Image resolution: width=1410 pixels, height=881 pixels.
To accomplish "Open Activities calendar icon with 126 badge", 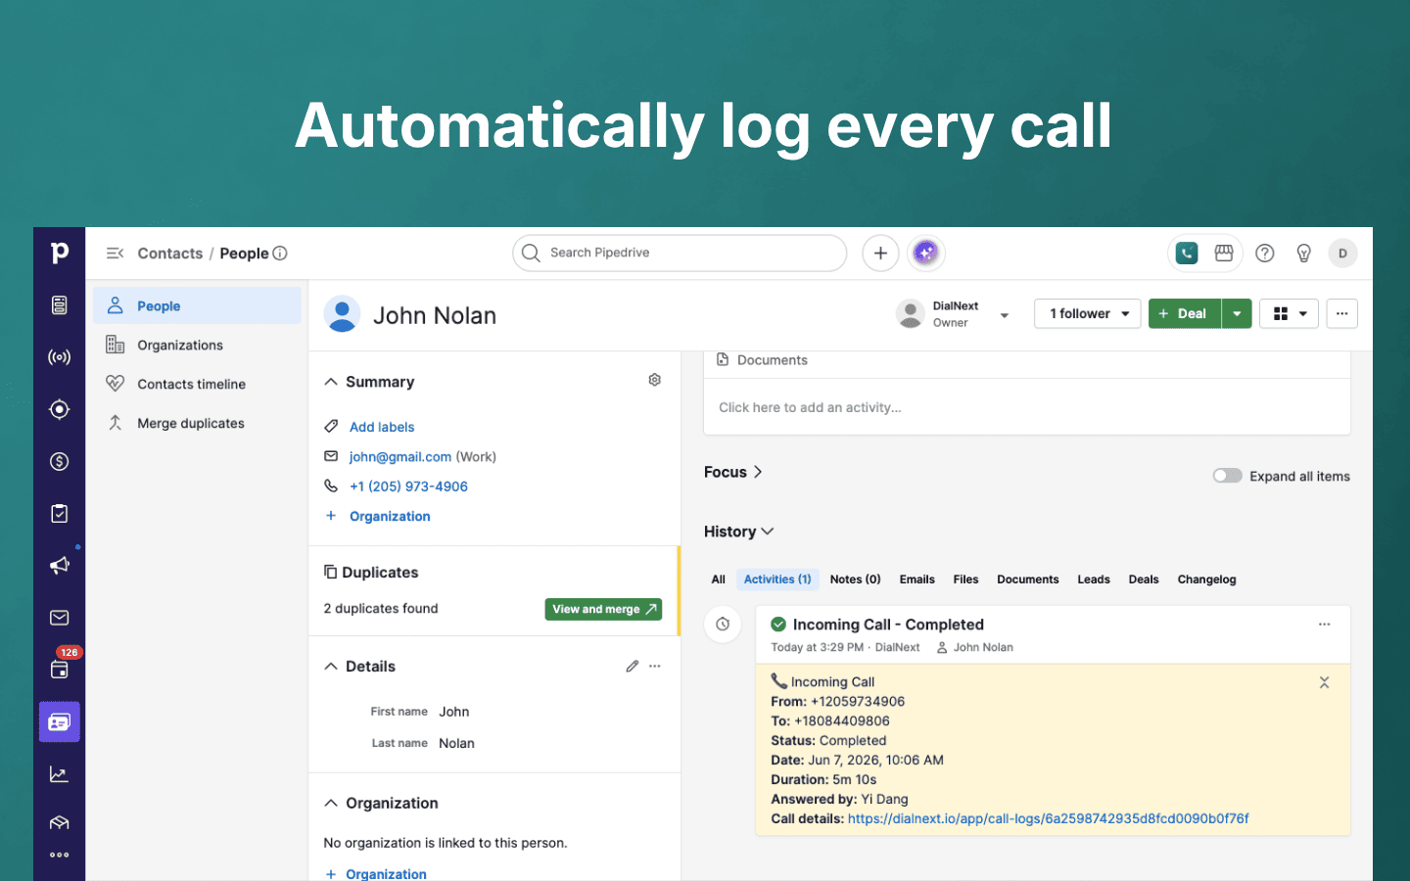I will (60, 670).
